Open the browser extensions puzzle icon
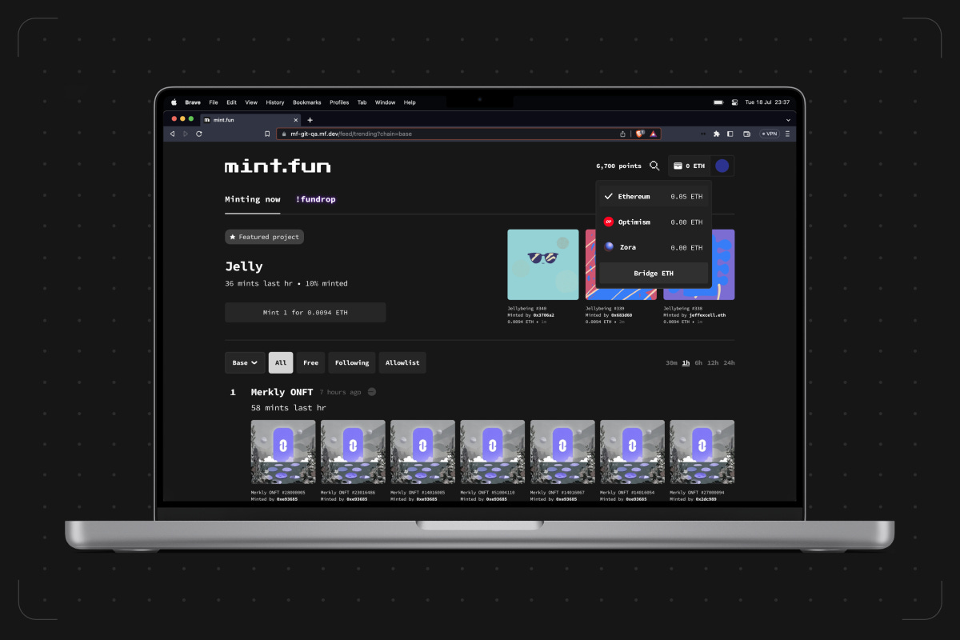Screen dimensions: 960x640 tap(717, 134)
